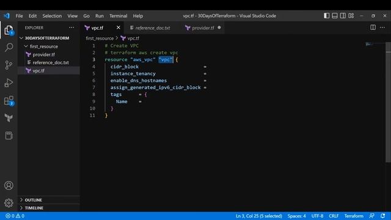
Task: Open the Extensions view icon
Action: pos(9,101)
